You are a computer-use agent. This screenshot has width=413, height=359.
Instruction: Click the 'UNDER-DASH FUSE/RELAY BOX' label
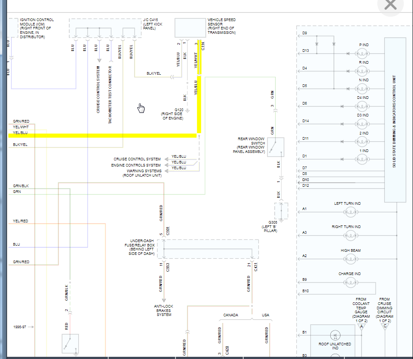tap(140, 247)
